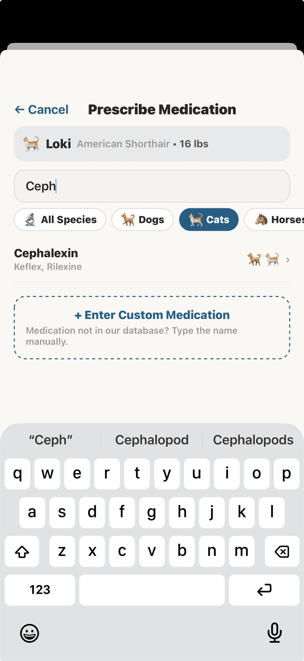The image size is (304, 661).
Task: Click the dog icon on the Dogs filter chip
Action: [x=128, y=219]
